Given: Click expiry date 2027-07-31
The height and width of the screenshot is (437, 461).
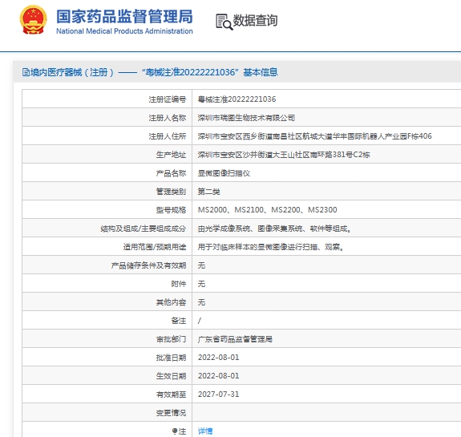Looking at the screenshot, I should point(218,395).
